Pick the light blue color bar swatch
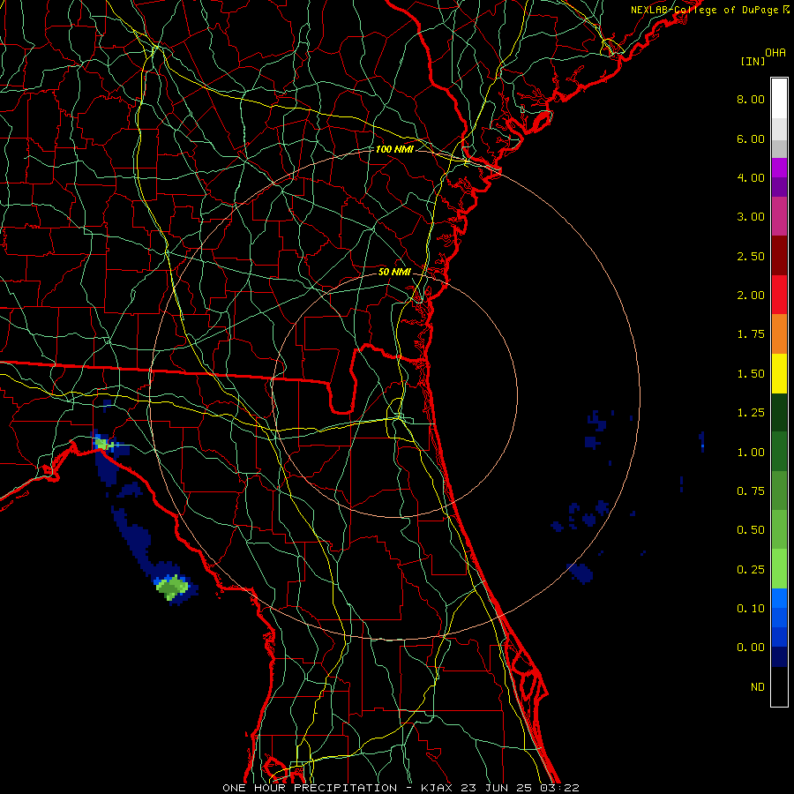 (779, 598)
